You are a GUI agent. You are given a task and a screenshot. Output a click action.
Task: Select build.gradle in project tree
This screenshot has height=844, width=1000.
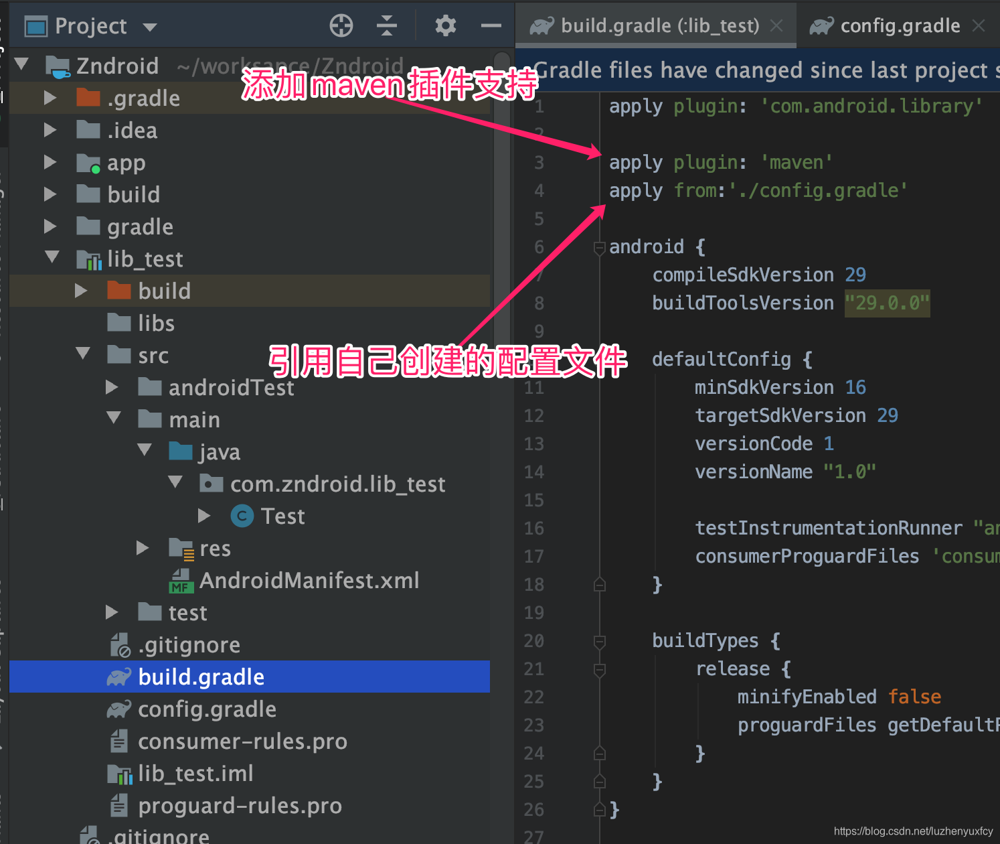(x=250, y=677)
